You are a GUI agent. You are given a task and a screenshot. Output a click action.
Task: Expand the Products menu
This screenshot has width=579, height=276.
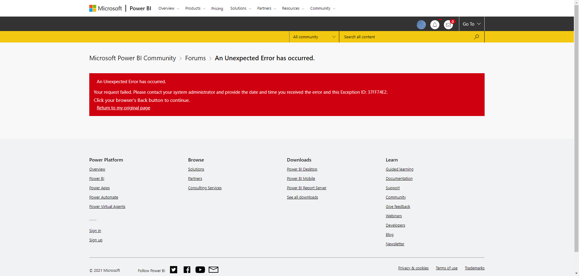[195, 8]
